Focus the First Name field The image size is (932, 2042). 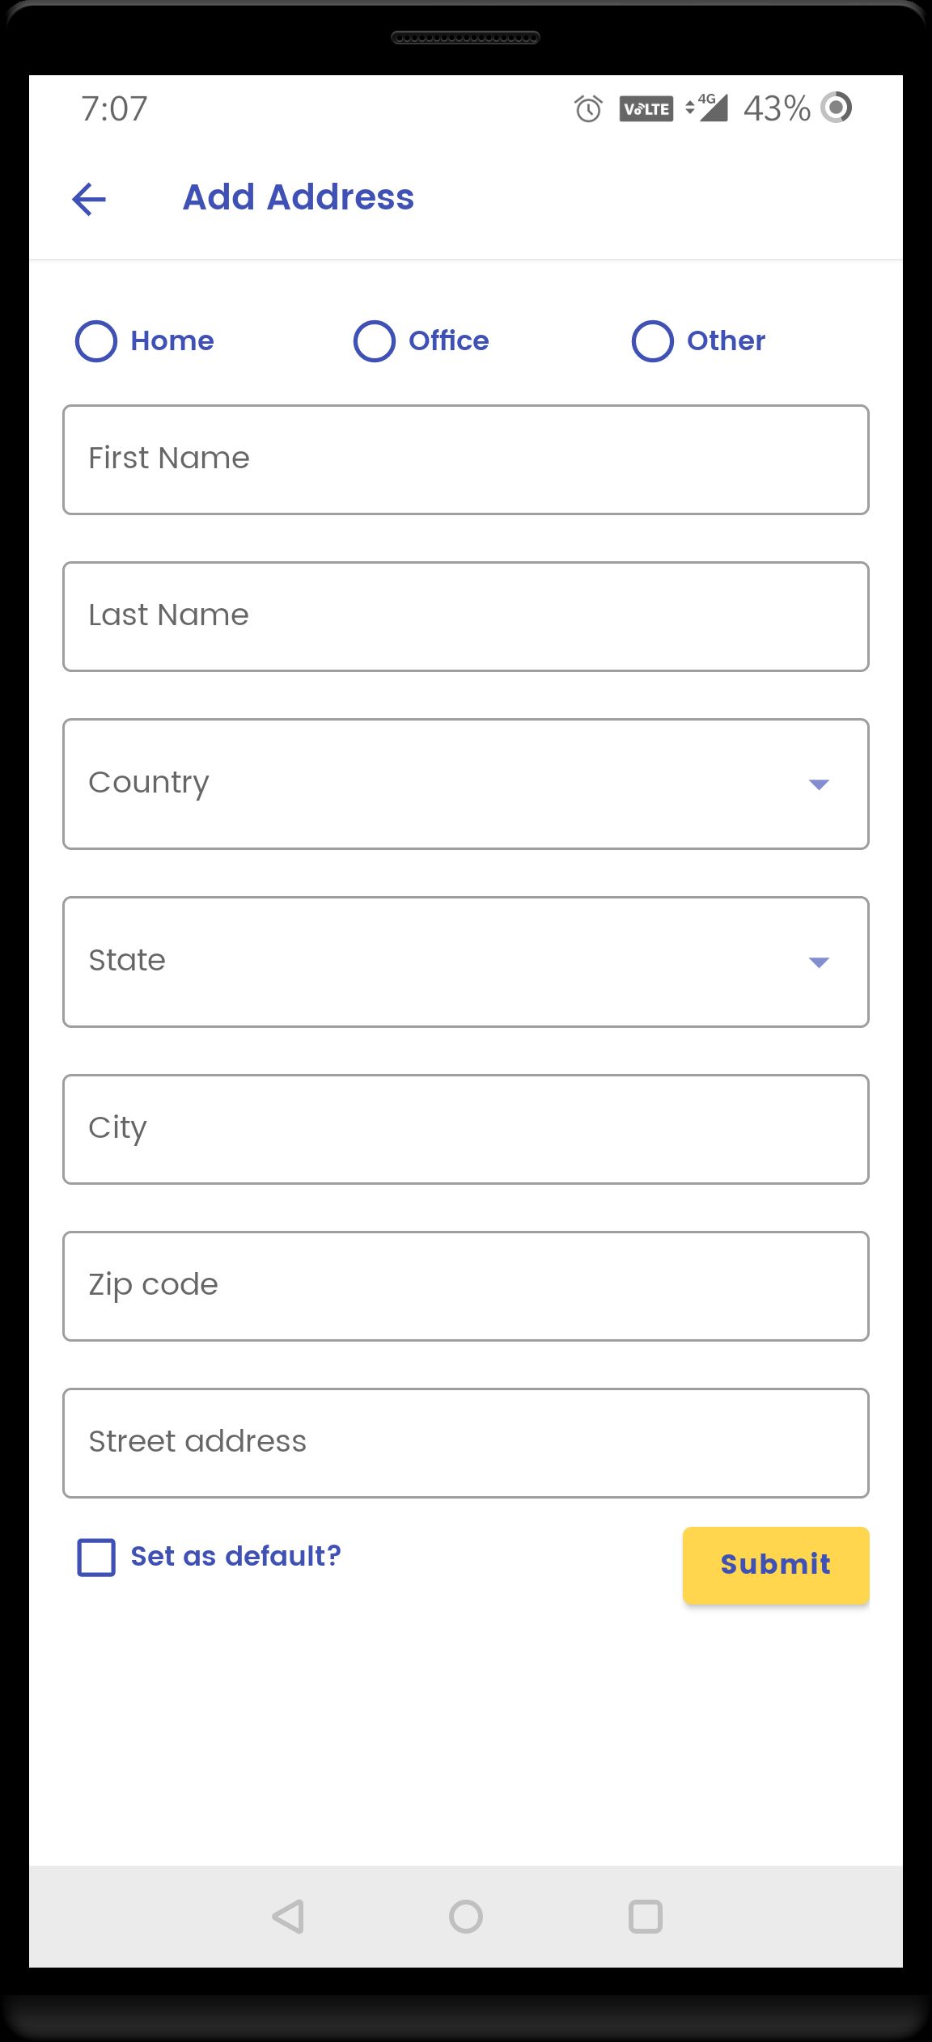(465, 459)
